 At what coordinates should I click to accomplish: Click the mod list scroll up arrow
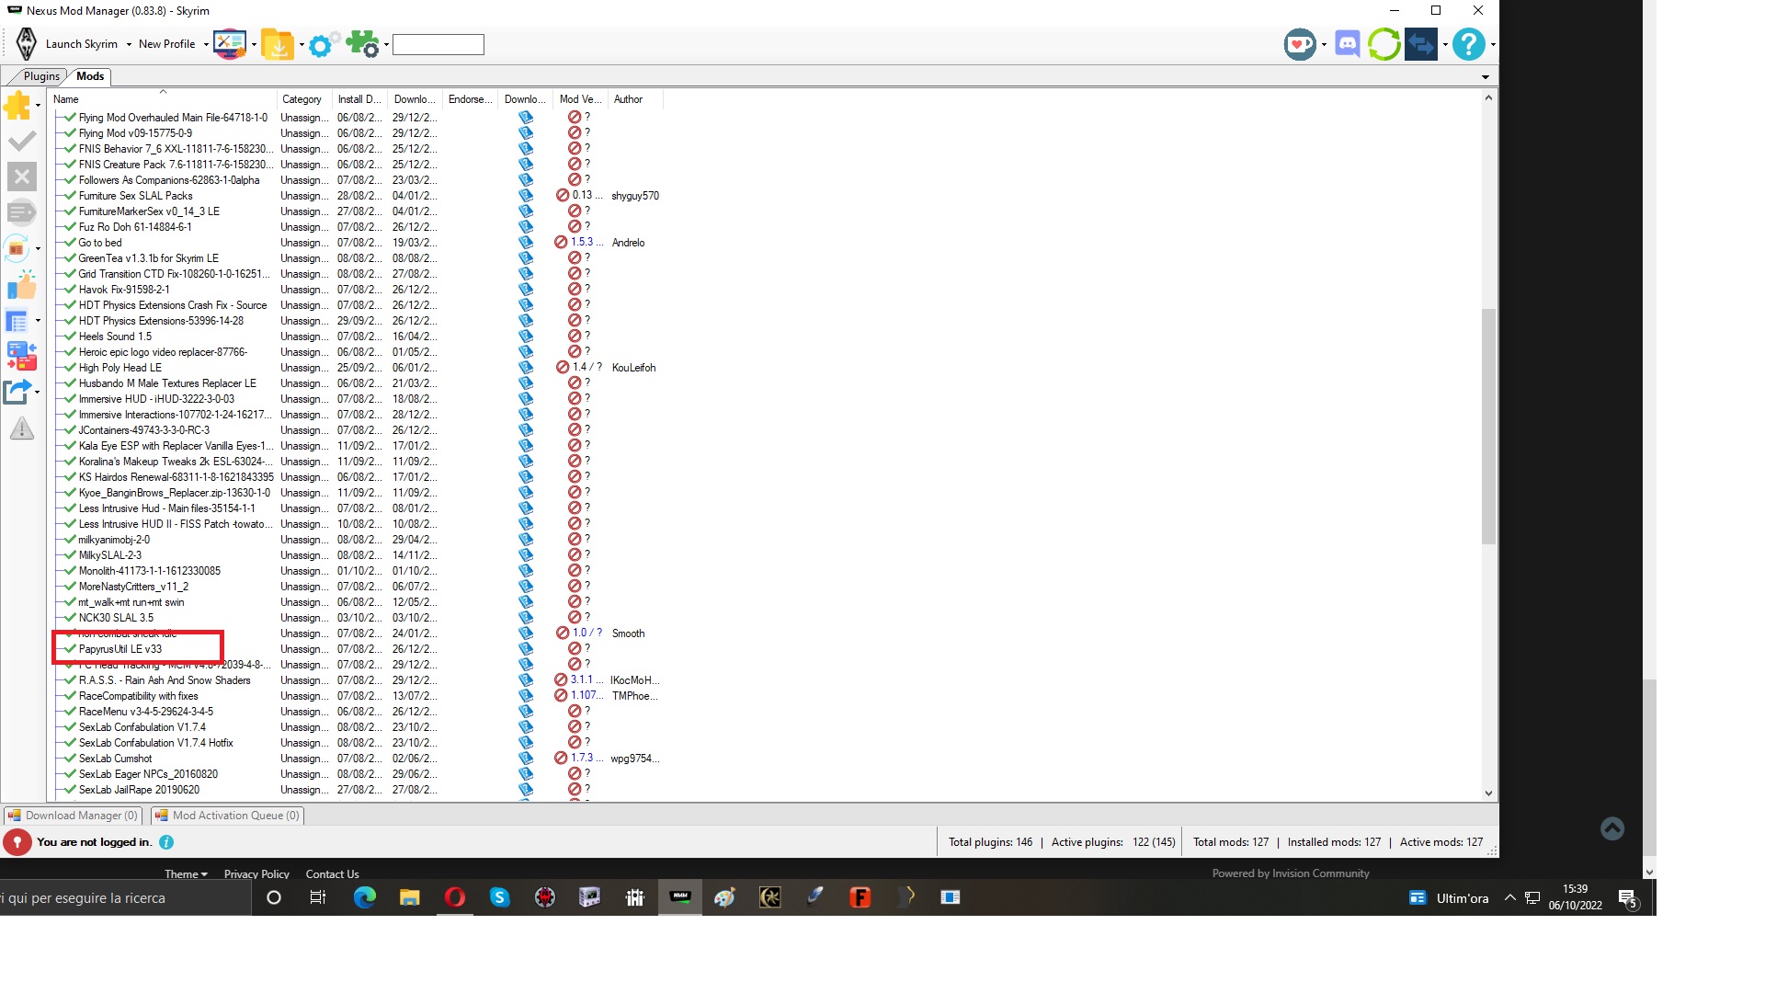click(1489, 97)
